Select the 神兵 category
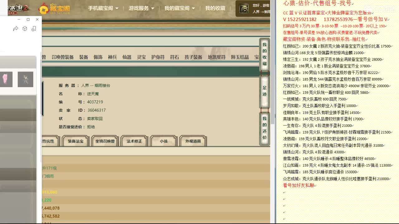 [113, 57]
